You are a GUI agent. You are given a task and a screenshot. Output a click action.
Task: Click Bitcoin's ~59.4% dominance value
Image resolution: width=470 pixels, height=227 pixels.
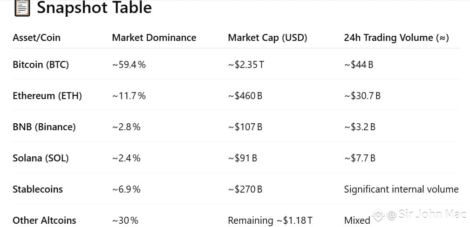129,65
